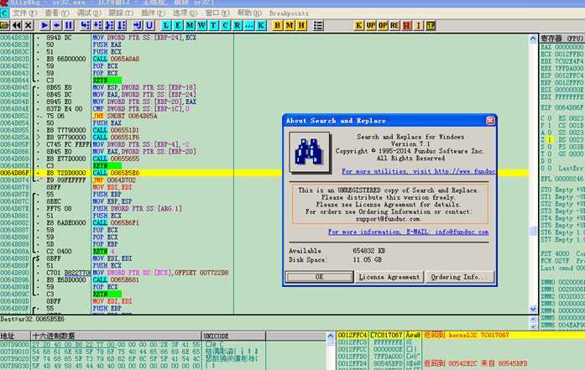Follow the 'For more utilities' funduc link

(419, 171)
